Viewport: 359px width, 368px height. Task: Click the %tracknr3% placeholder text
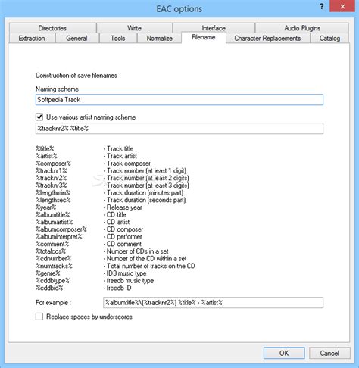click(52, 186)
